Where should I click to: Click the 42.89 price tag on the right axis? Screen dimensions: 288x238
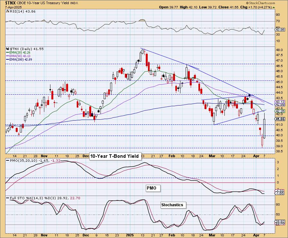[280, 105]
